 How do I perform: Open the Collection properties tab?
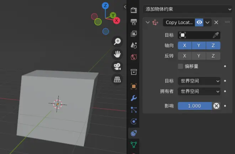[x=134, y=72]
